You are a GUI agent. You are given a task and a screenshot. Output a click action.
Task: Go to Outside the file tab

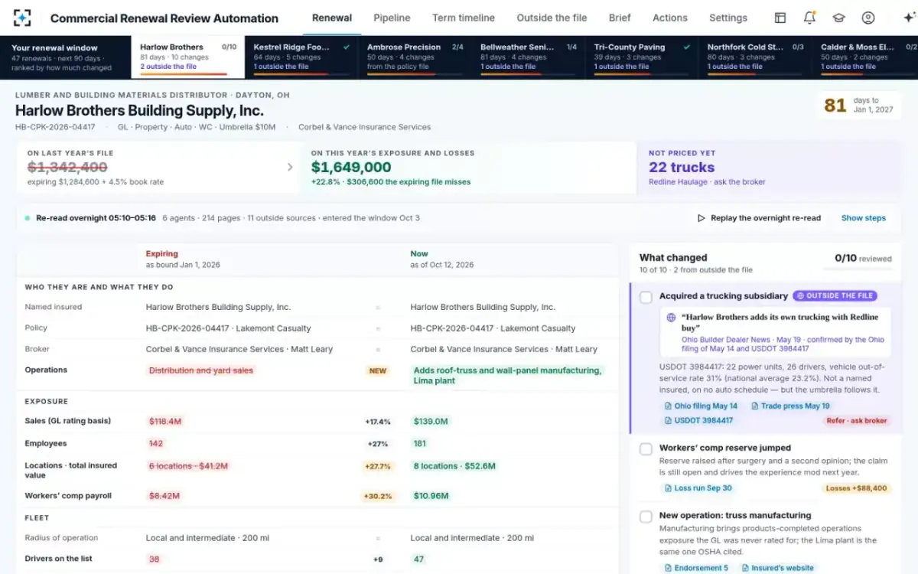coord(552,18)
